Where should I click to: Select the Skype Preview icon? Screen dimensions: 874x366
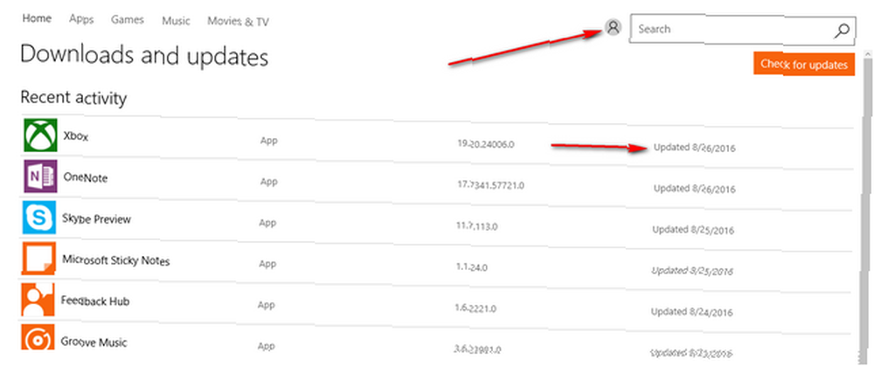click(38, 218)
